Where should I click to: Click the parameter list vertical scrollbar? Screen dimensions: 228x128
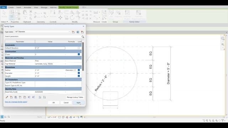click(83, 57)
